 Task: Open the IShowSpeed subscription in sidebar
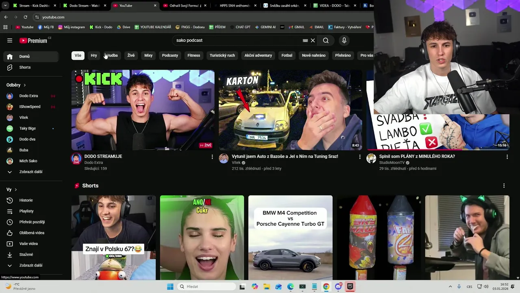pos(31,107)
